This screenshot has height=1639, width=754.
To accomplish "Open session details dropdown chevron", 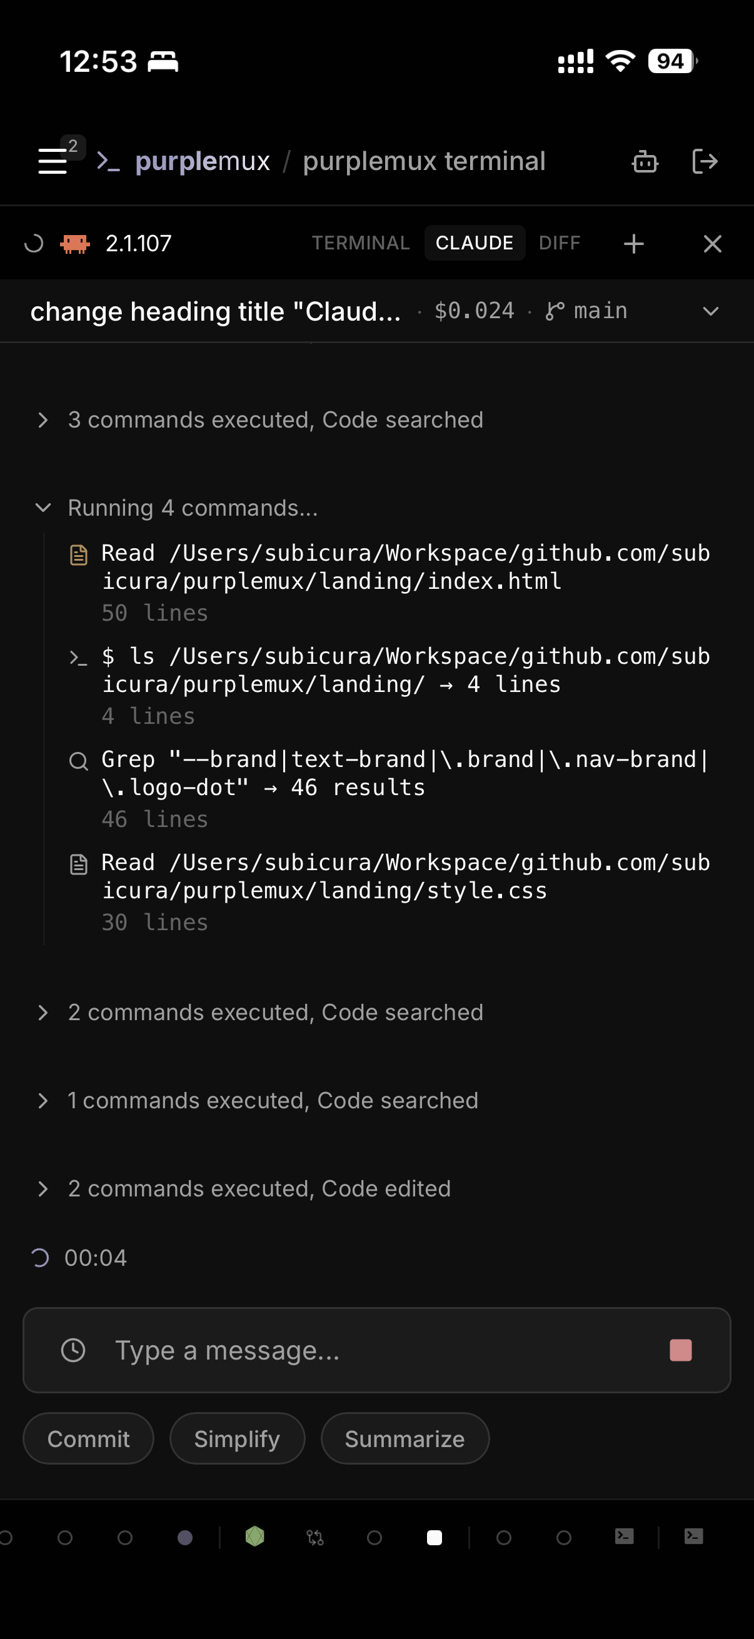I will coord(710,311).
